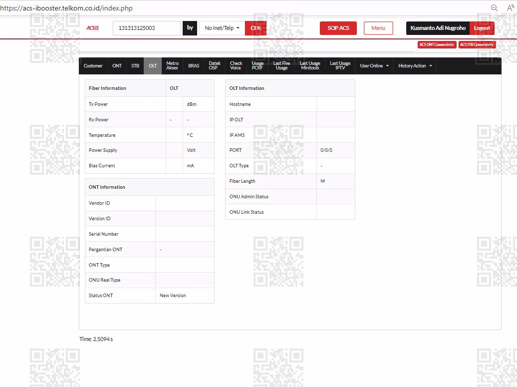Click the Temperature row label
517x387 pixels.
tap(102, 135)
